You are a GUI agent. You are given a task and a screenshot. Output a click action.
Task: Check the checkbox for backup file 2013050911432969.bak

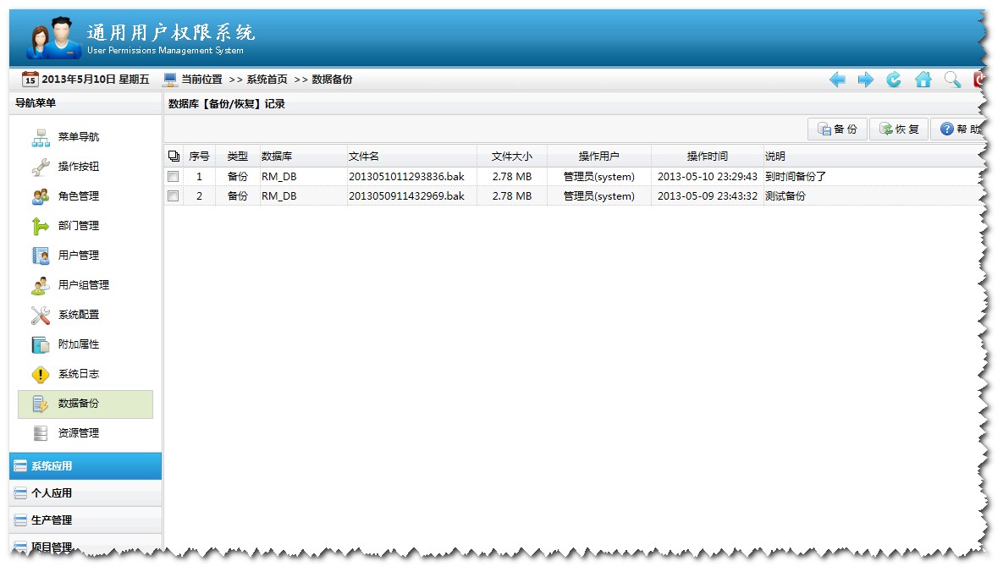(173, 195)
